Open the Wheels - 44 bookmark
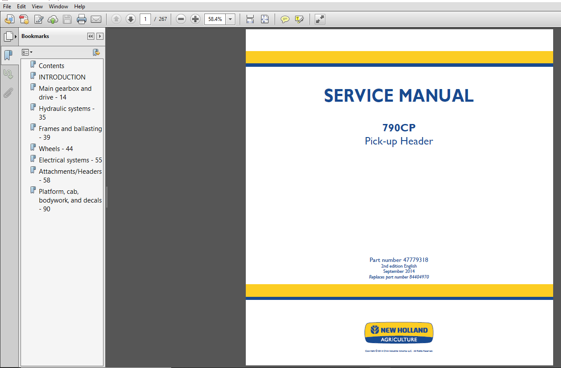The height and width of the screenshot is (368, 561). pyautogui.click(x=56, y=149)
